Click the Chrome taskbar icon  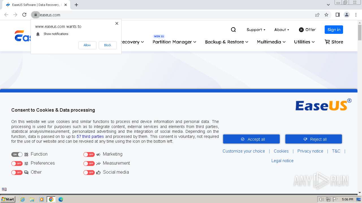(x=51, y=199)
